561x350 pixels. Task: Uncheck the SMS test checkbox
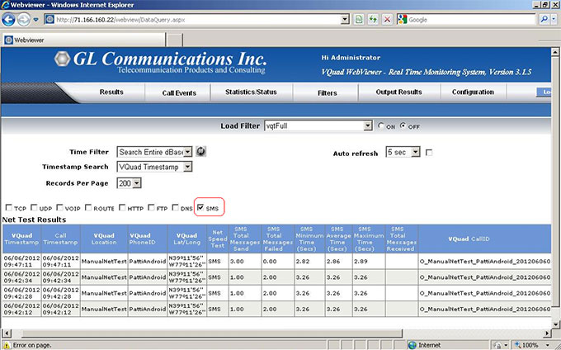(x=200, y=207)
